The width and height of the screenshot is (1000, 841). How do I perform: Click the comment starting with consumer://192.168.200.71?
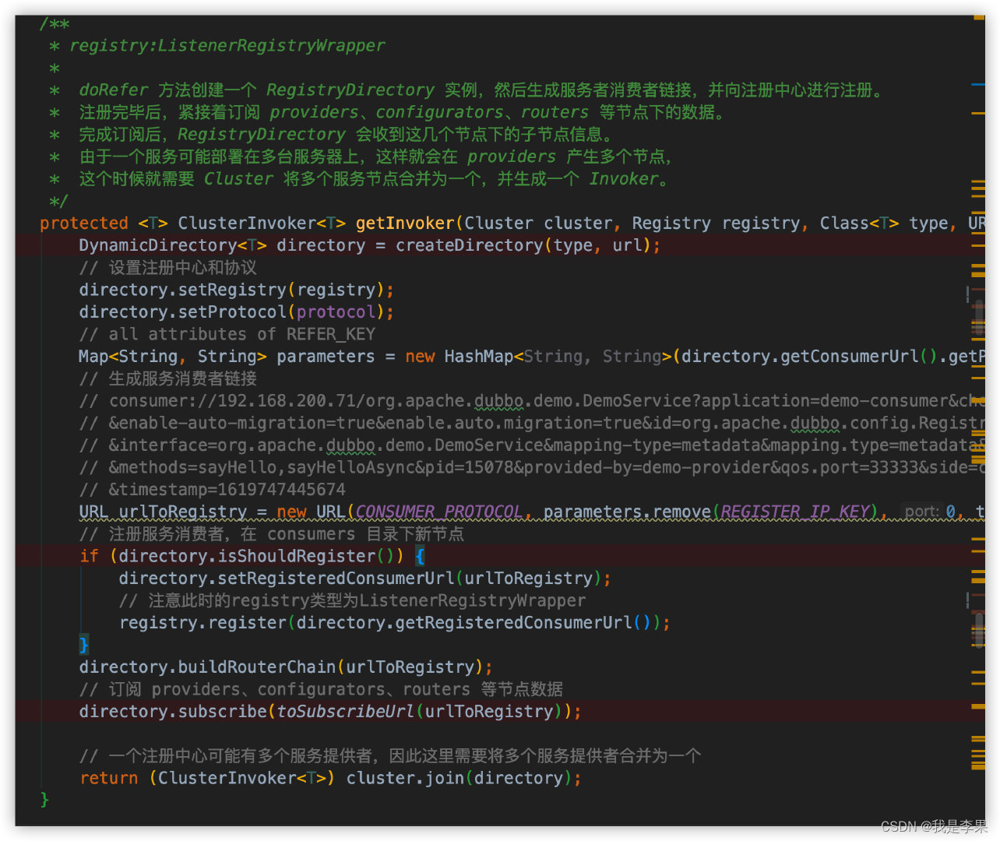click(532, 401)
